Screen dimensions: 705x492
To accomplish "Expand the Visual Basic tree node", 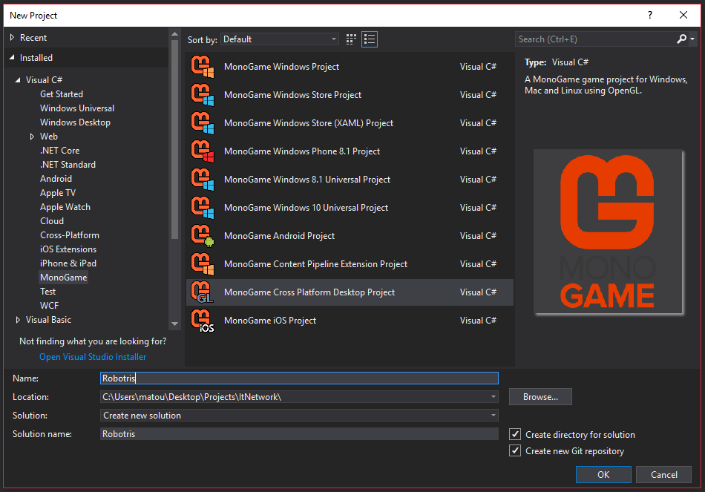I will point(19,320).
